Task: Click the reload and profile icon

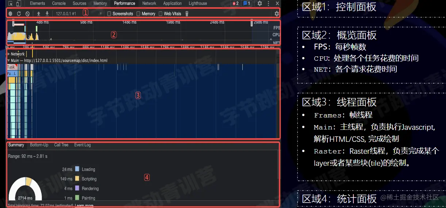Action: tap(19, 14)
